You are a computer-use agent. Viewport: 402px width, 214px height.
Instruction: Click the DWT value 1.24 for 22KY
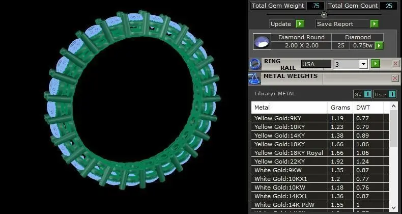[368, 162]
